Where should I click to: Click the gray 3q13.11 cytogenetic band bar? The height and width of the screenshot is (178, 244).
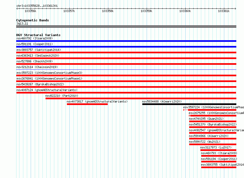coord(126,27)
